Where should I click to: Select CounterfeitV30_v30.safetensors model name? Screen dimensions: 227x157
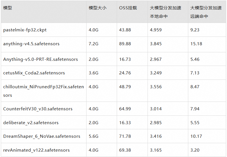click(x=38, y=109)
